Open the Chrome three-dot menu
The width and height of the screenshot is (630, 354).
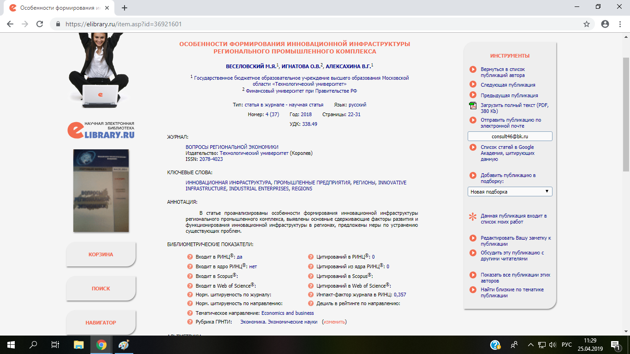coord(620,24)
